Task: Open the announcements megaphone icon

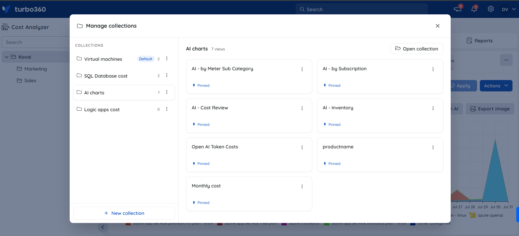Action: [x=457, y=9]
